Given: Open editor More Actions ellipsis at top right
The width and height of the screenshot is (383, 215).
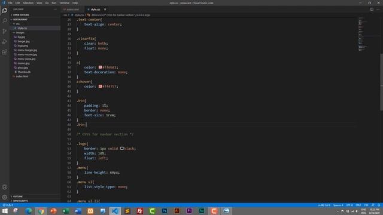Looking at the screenshot, I should click(x=378, y=10).
